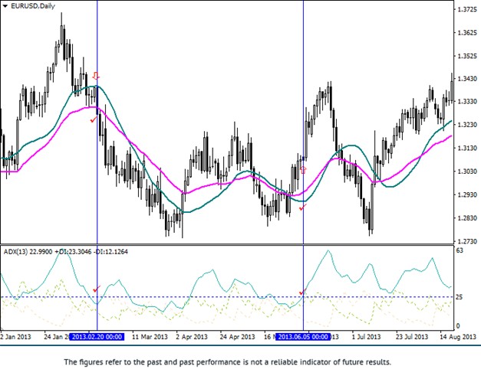Image resolution: width=481 pixels, height=379 pixels.
Task: Click the 1.2930 price scale label
Action: [x=466, y=194]
